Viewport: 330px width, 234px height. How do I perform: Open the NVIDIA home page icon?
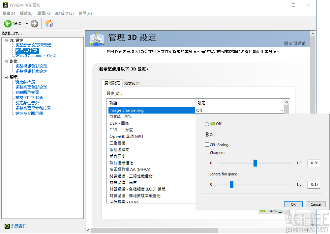click(49, 23)
